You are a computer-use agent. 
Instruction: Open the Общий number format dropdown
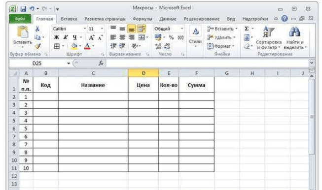pos(181,29)
